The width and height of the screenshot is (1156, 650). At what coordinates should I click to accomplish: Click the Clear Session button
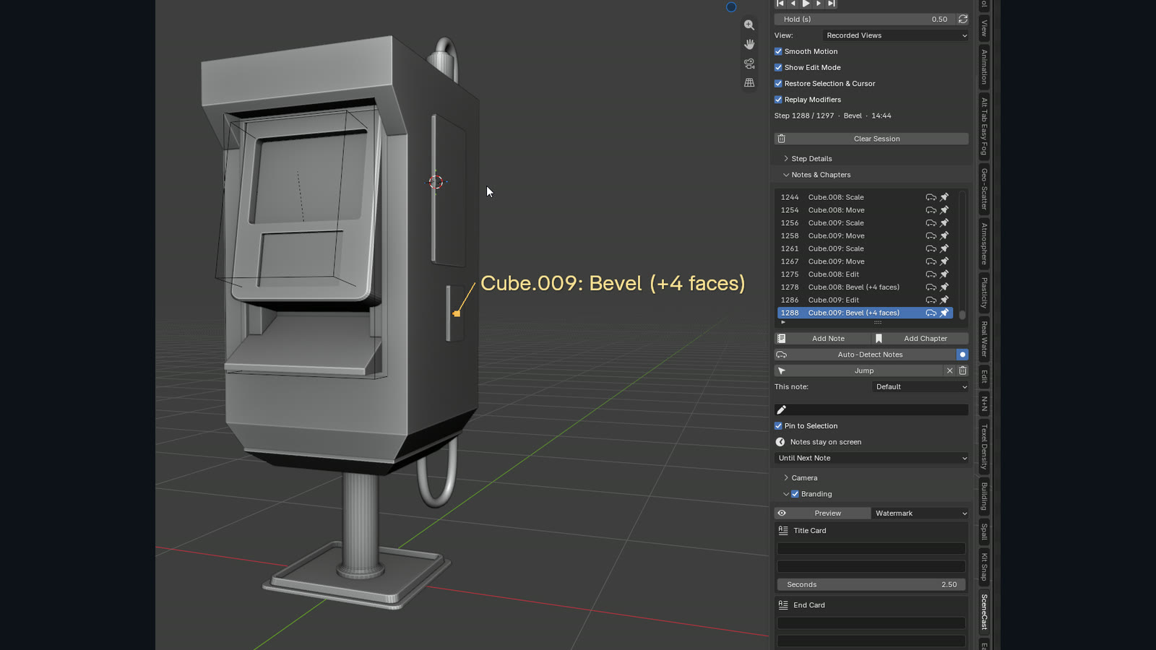pos(871,139)
